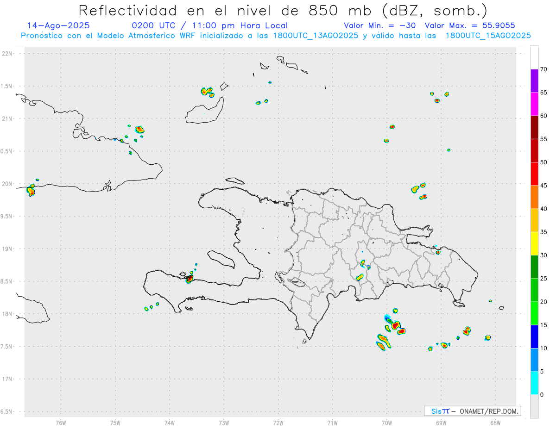Click the yellow 30–35 dBZ colorbar segment
Screen dimensions: 556x429
pos(534,243)
